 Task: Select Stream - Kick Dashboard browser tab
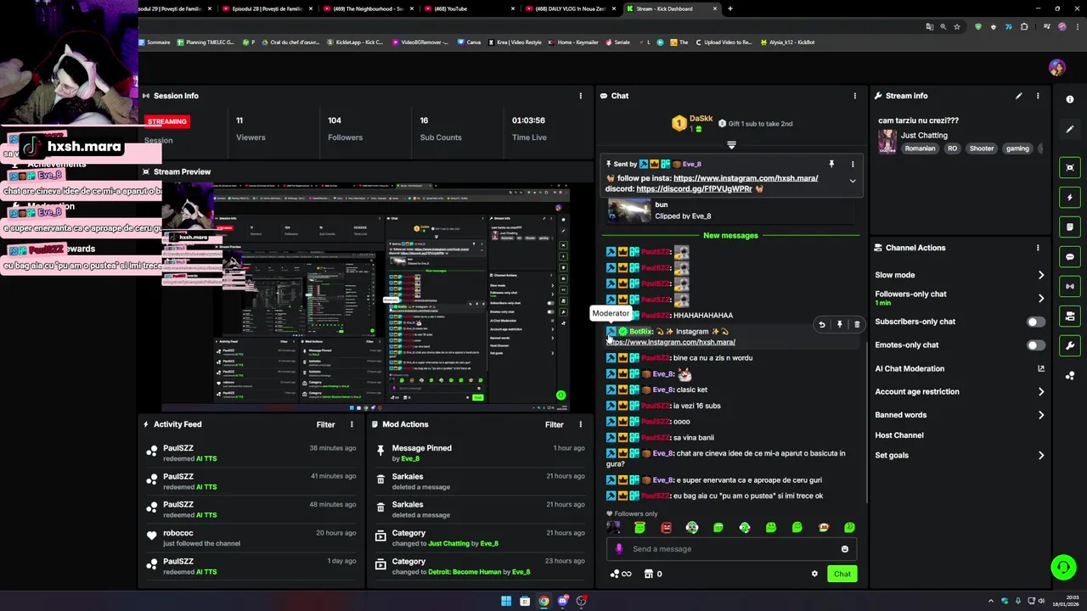coord(671,8)
